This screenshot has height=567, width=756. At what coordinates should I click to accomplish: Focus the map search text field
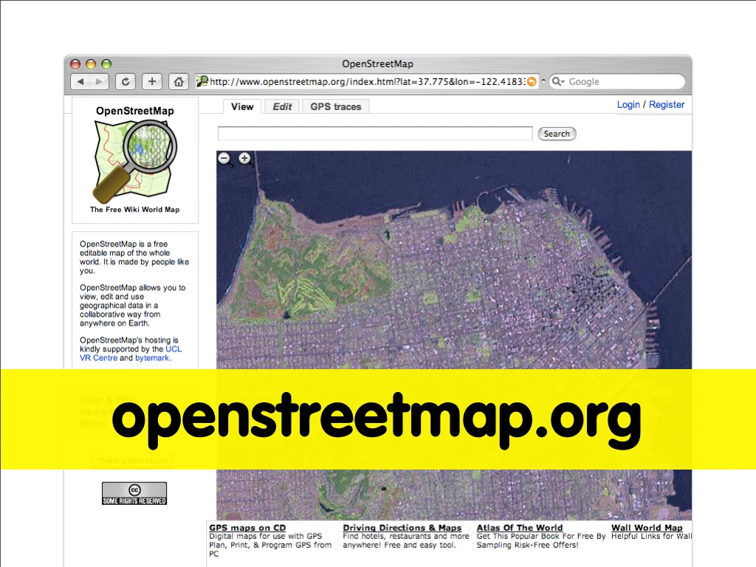(x=375, y=134)
